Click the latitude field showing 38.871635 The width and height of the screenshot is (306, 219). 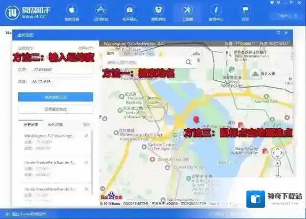pyautogui.click(x=58, y=82)
